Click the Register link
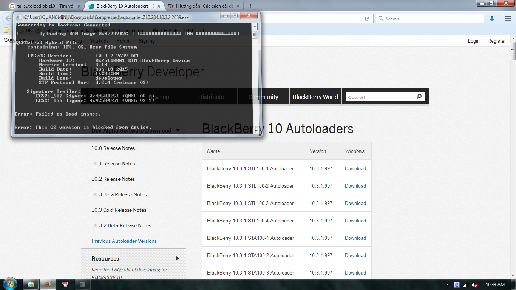The image size is (516, 290). (497, 41)
